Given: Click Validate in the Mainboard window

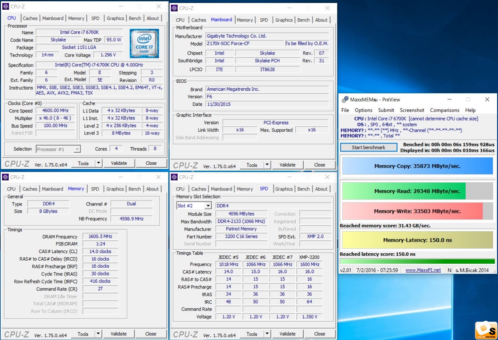Looking at the screenshot, I should click(x=288, y=165).
